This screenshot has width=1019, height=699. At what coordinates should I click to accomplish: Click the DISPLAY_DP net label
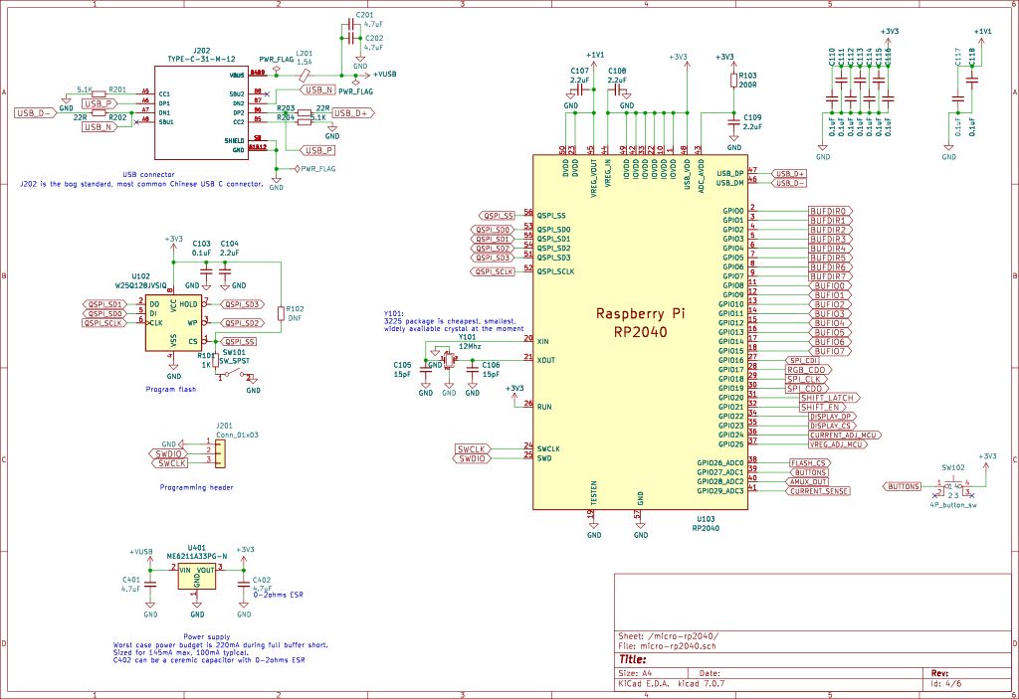(x=833, y=417)
